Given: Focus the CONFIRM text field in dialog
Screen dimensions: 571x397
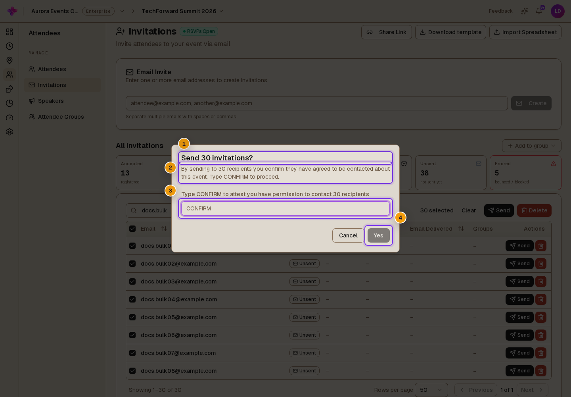Looking at the screenshot, I should coord(285,208).
